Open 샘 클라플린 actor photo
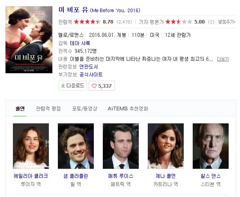This screenshot has width=240, height=197. pyautogui.click(x=76, y=146)
